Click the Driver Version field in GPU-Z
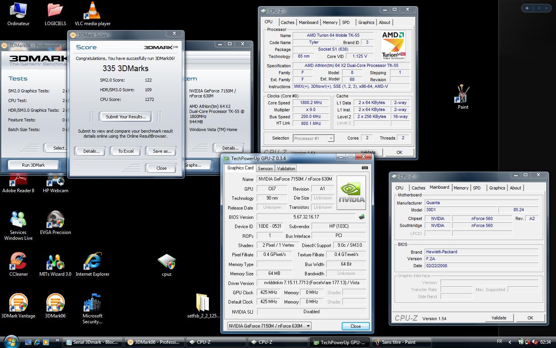The height and width of the screenshot is (348, 556). coord(311,283)
